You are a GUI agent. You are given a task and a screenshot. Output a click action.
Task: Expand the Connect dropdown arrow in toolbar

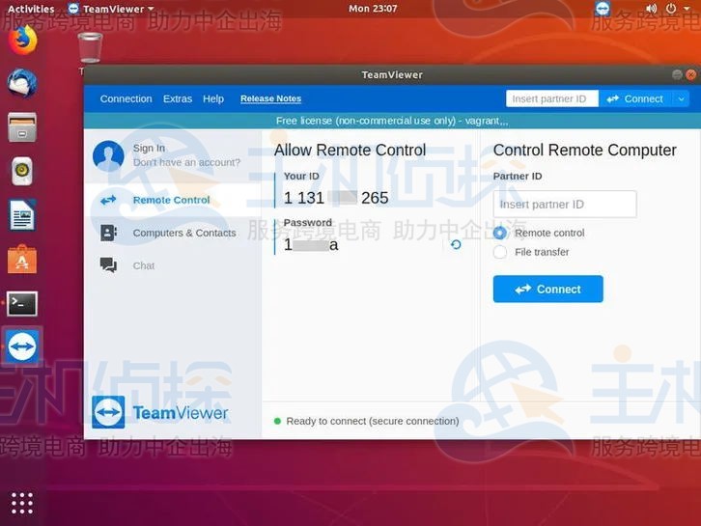(x=681, y=98)
